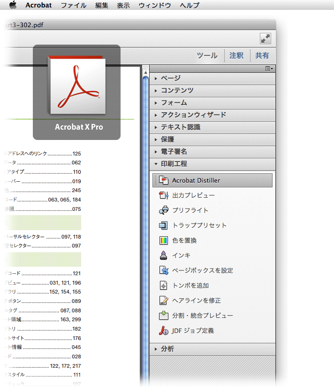Screen dimensions: 334x387
Task: Open the panel options menu icon
Action: click(x=269, y=69)
